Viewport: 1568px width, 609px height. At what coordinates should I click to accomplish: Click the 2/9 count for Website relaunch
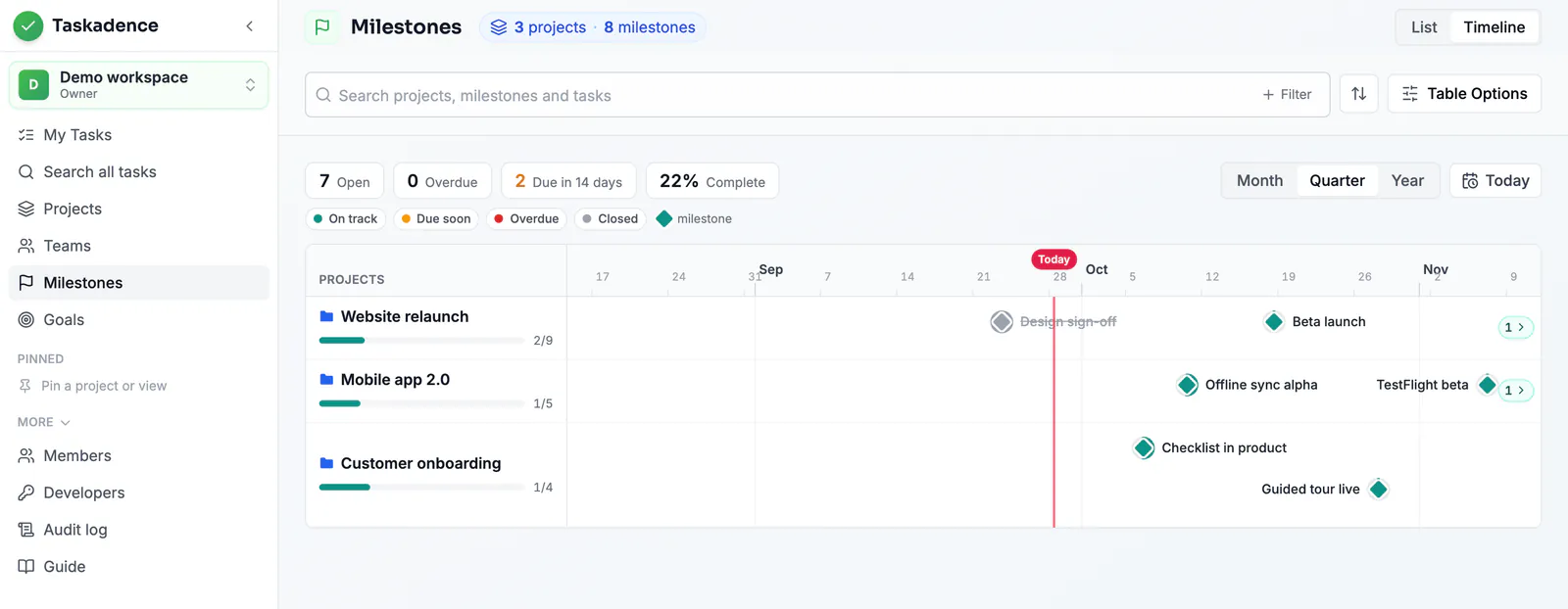[543, 341]
